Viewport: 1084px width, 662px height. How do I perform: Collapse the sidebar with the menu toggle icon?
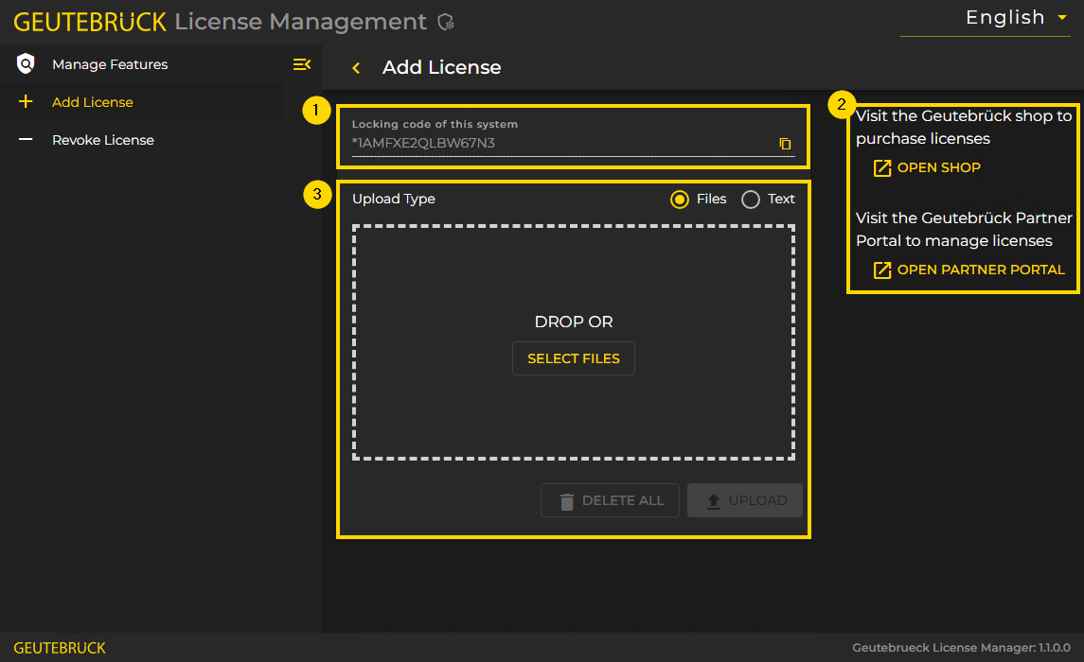coord(301,64)
